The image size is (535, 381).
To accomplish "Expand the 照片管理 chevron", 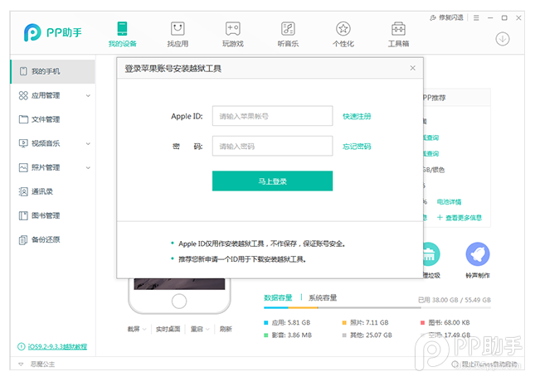I will coord(88,167).
